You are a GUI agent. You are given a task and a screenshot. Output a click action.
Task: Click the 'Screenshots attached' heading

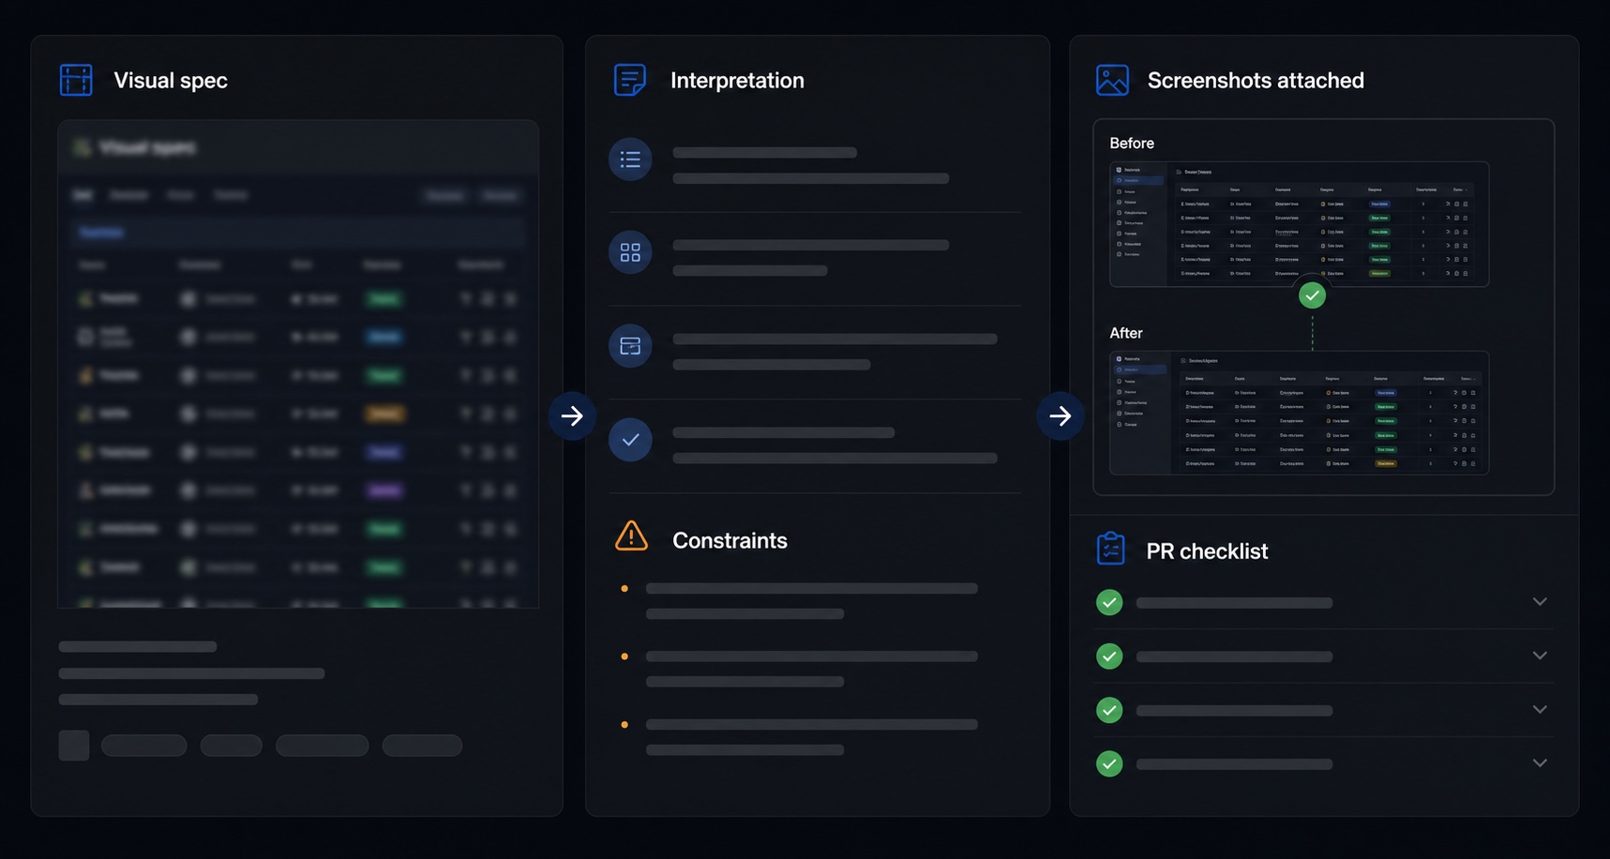1256,81
